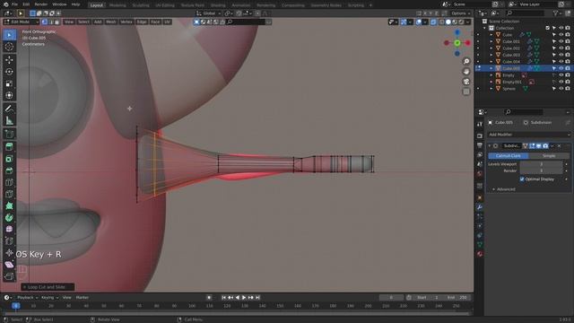Jump to timeline end frame button
The height and width of the screenshot is (323, 574).
pyautogui.click(x=257, y=298)
